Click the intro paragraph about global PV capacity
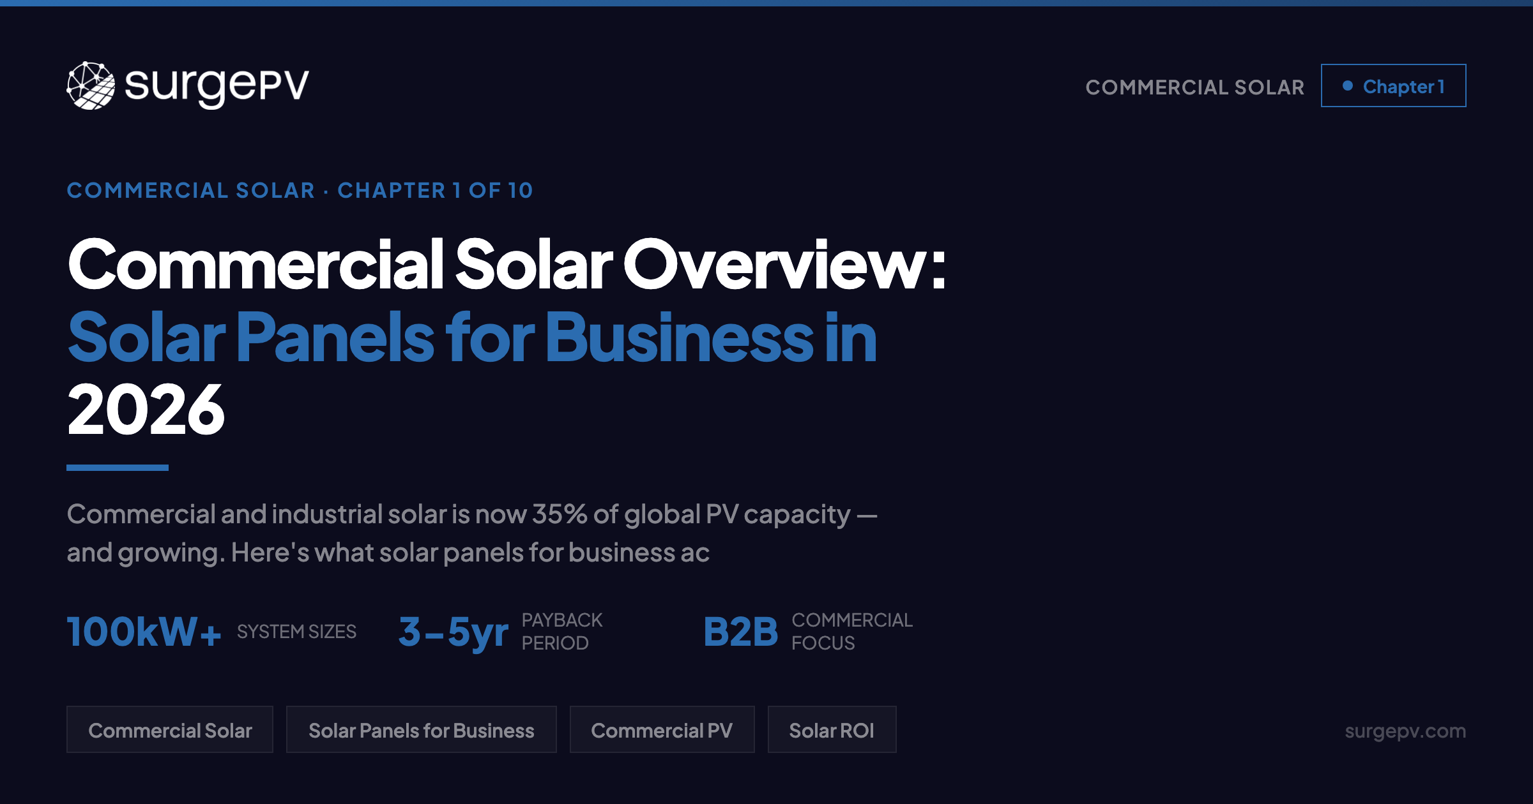This screenshot has height=804, width=1533. pos(473,532)
